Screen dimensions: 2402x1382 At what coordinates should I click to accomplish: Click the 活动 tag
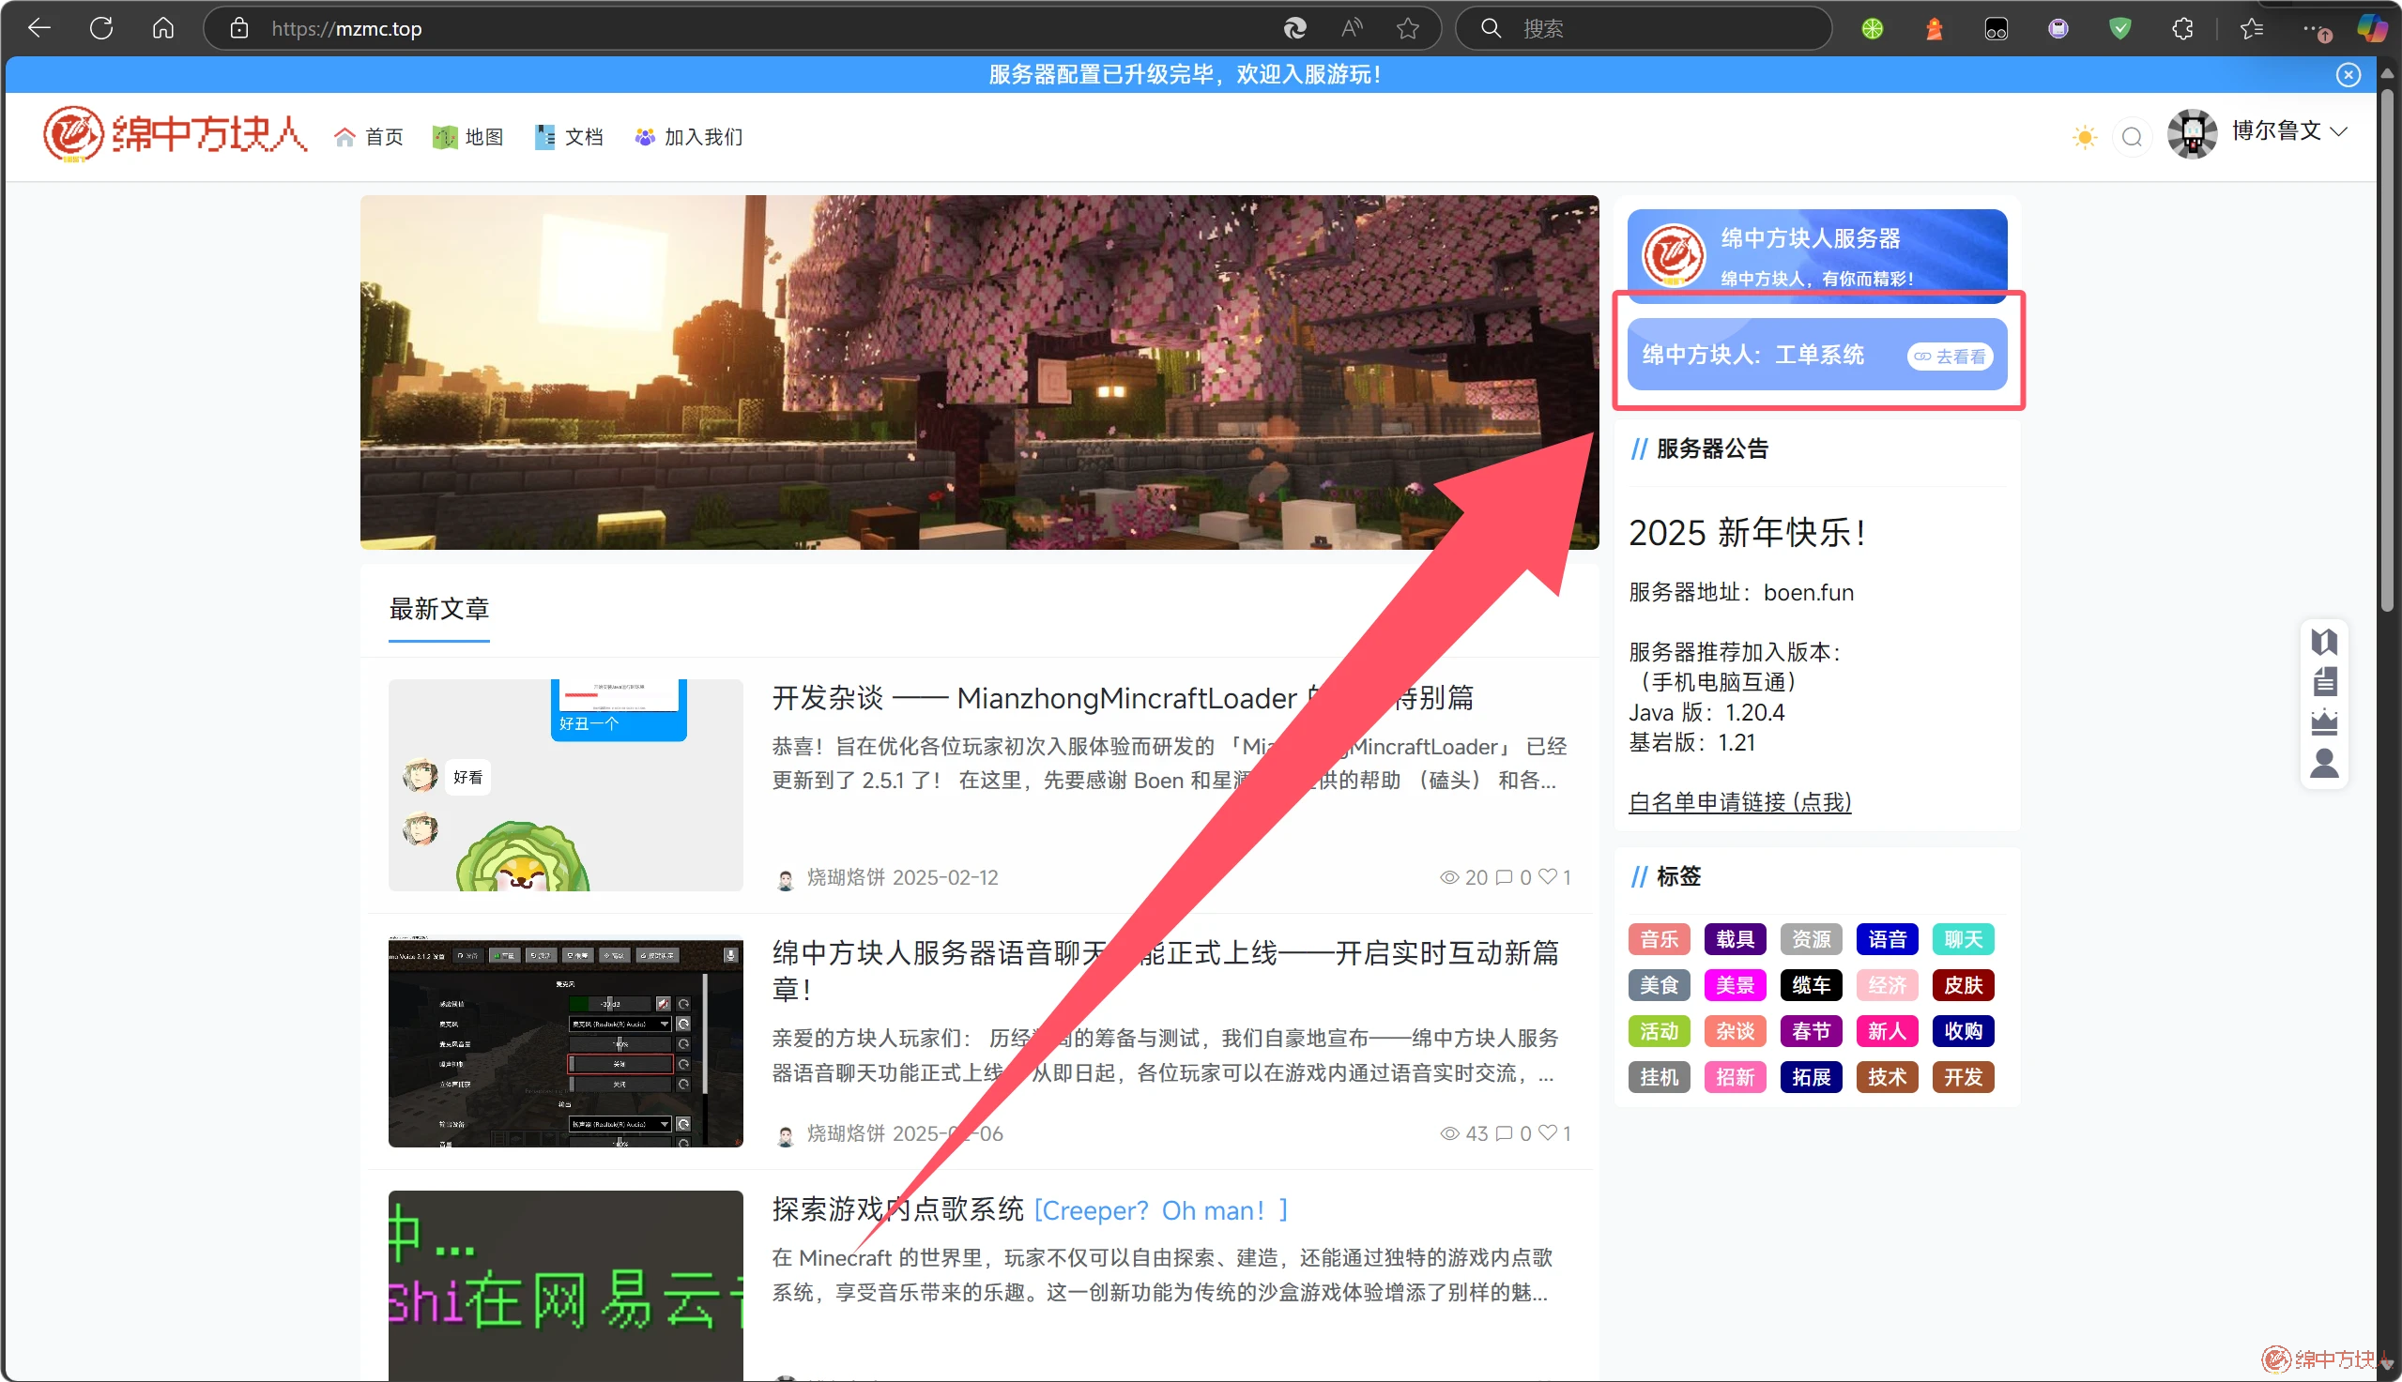click(1659, 1031)
